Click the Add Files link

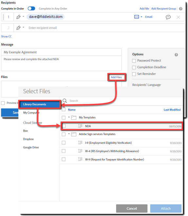pyautogui.click(x=116, y=77)
